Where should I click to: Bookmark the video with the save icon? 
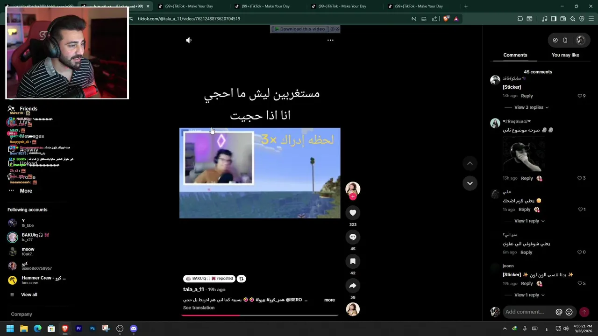(x=353, y=261)
